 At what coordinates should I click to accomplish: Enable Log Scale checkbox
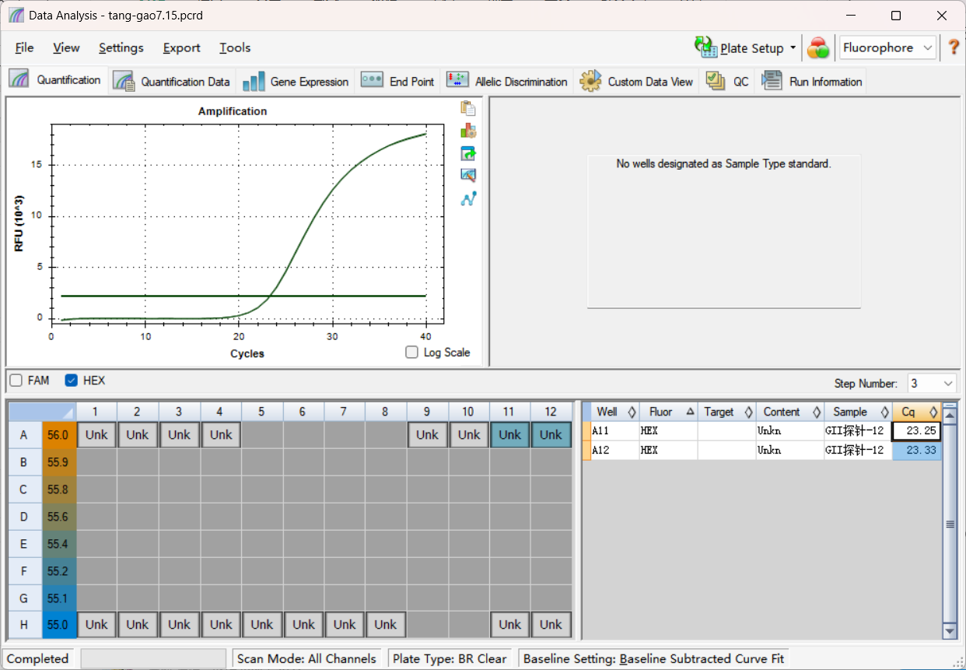[x=412, y=353]
